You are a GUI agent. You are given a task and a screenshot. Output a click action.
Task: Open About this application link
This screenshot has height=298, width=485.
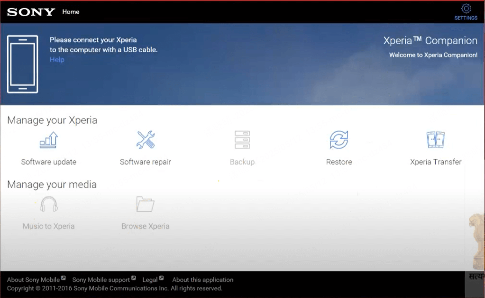[x=203, y=280]
